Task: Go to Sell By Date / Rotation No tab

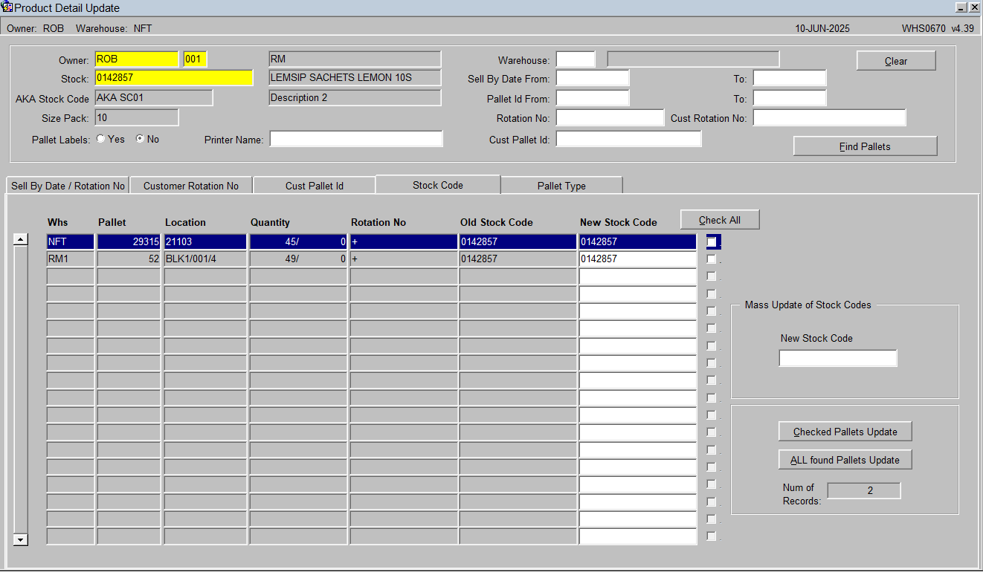Action: (x=68, y=186)
